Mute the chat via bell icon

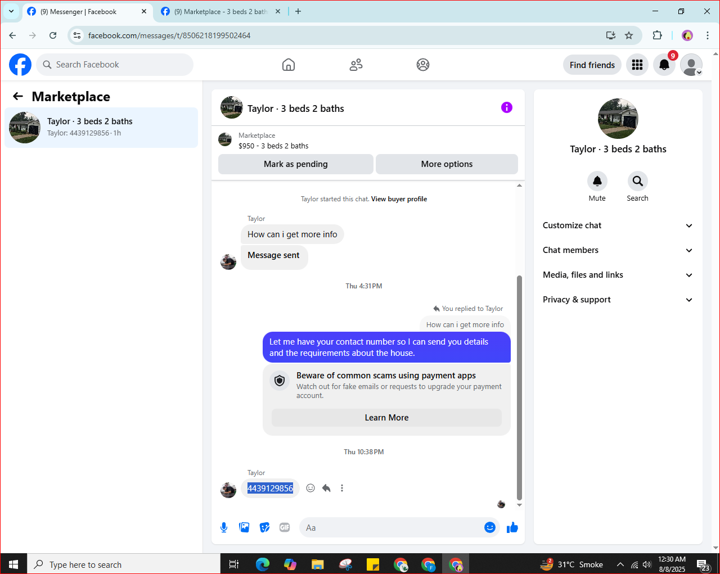tap(597, 181)
